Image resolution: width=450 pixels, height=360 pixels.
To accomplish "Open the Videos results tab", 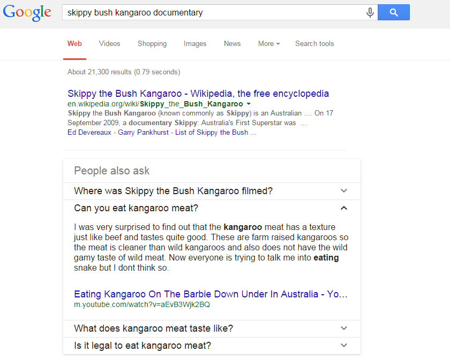I will pyautogui.click(x=109, y=44).
